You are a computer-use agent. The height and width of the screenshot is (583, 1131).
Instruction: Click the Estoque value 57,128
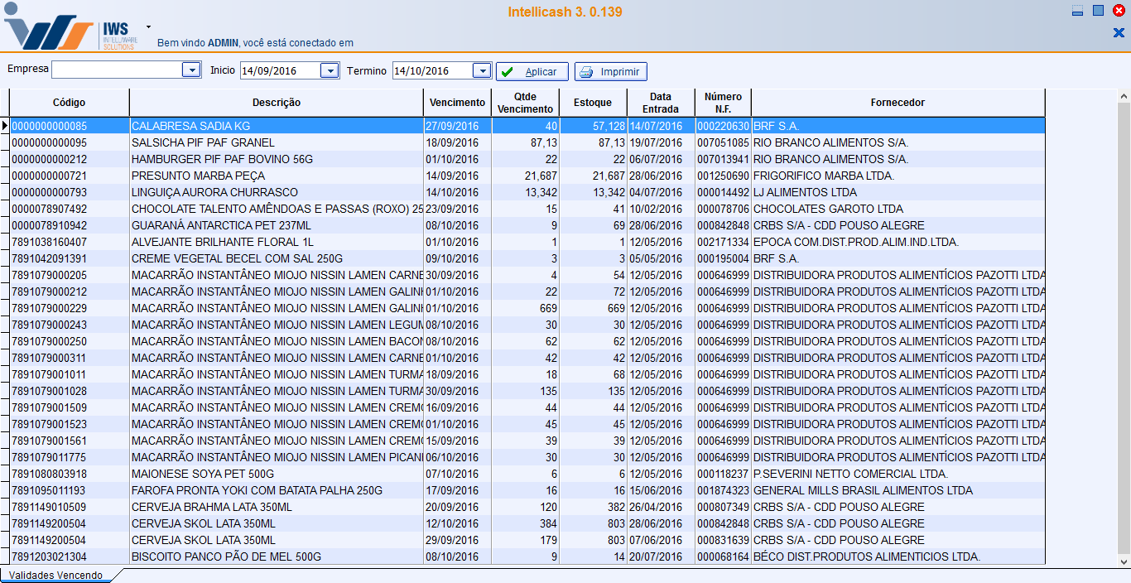593,126
